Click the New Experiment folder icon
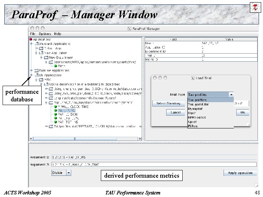The height and width of the screenshot is (197, 263). click(46, 58)
